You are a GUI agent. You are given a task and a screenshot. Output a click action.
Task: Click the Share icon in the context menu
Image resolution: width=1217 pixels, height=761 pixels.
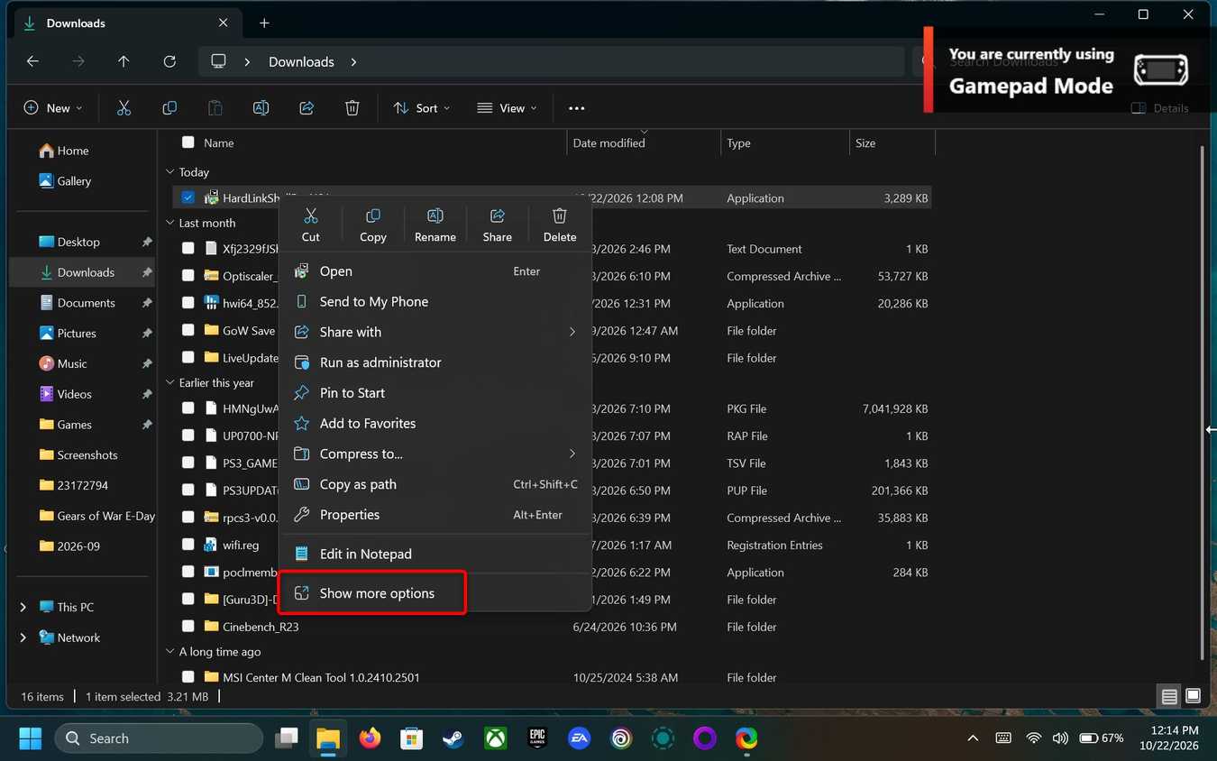pyautogui.click(x=497, y=216)
